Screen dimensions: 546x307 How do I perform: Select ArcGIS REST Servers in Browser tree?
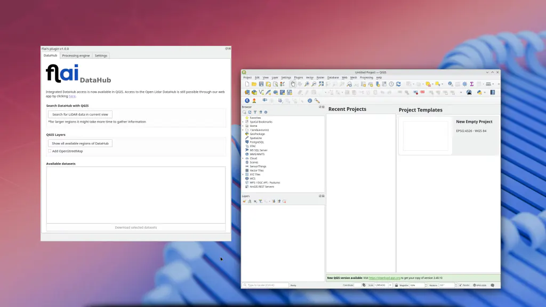coord(262,187)
